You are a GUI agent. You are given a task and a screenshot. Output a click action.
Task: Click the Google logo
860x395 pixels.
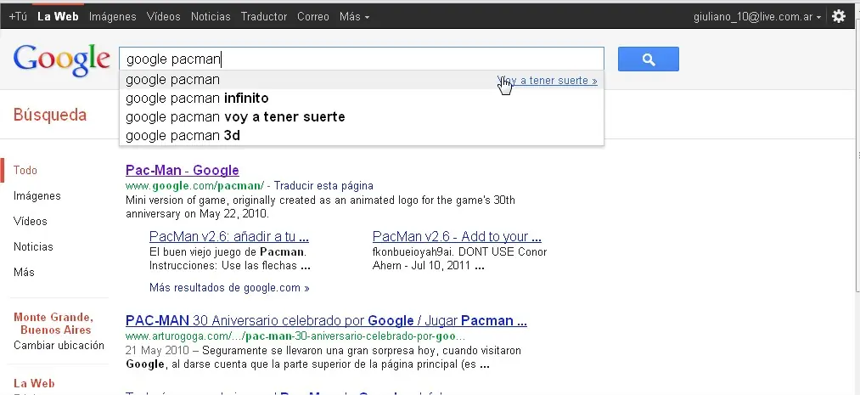click(x=61, y=60)
